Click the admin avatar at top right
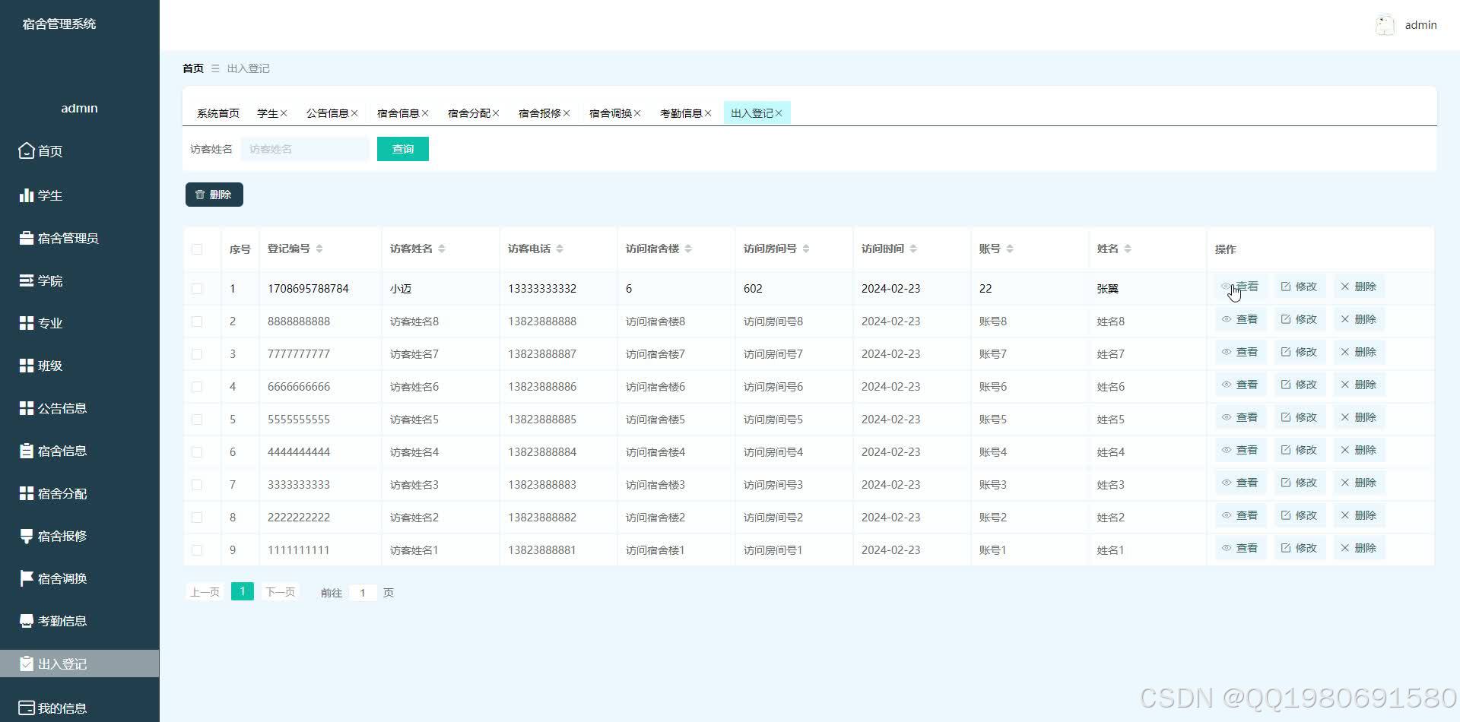Screen dimensions: 1460x722 point(1385,25)
